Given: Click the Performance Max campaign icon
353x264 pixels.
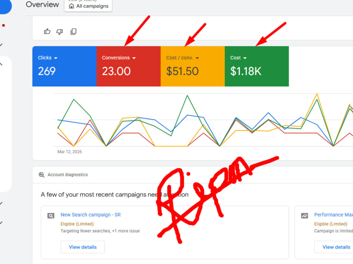Looking at the screenshot, I should click(x=305, y=216).
